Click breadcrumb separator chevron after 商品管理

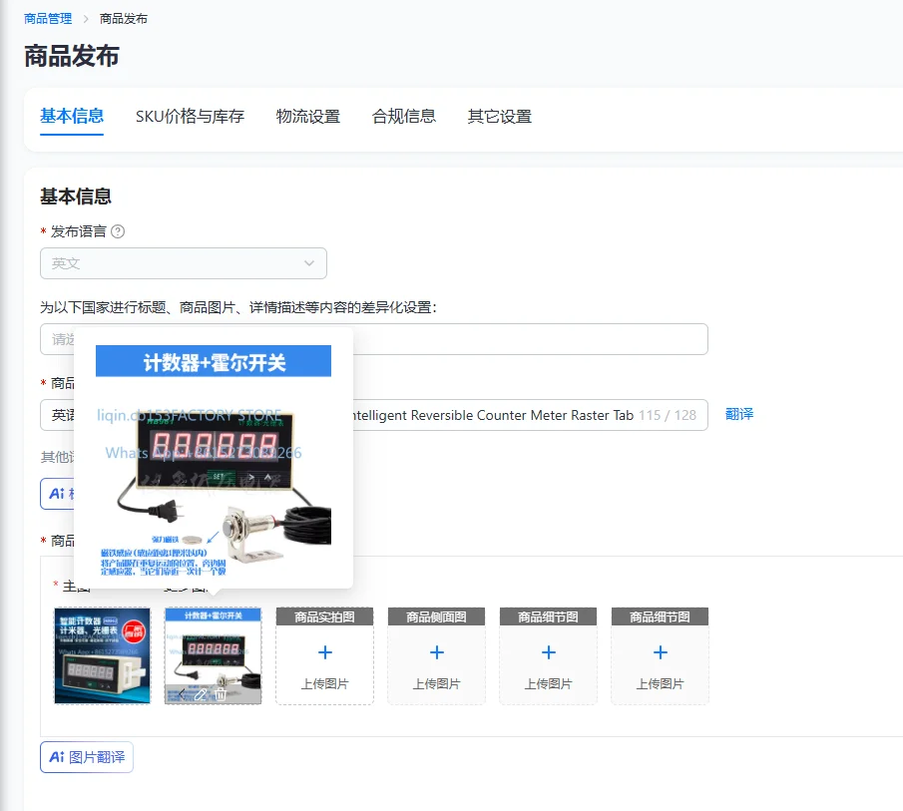point(86,19)
